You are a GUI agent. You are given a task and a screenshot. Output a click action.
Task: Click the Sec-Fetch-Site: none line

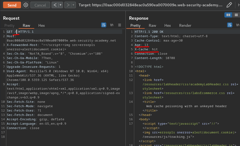pos(26,102)
